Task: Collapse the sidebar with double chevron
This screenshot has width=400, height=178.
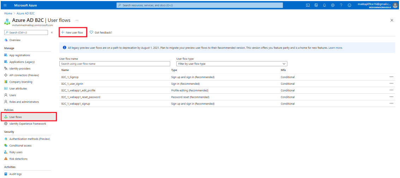Action: pyautogui.click(x=52, y=32)
